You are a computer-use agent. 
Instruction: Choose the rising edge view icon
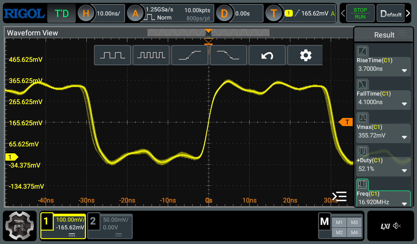tap(190, 55)
